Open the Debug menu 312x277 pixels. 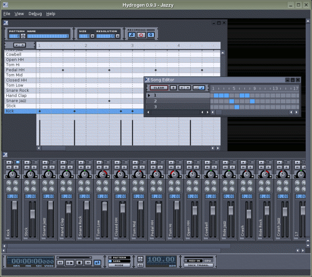35,13
